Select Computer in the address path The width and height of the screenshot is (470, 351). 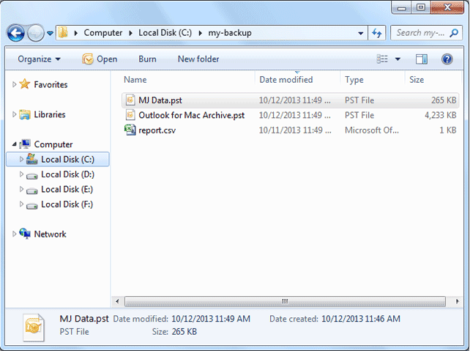tap(102, 33)
